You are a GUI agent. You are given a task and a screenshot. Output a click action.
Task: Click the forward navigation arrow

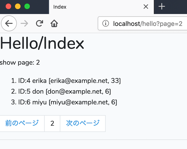(x=24, y=23)
